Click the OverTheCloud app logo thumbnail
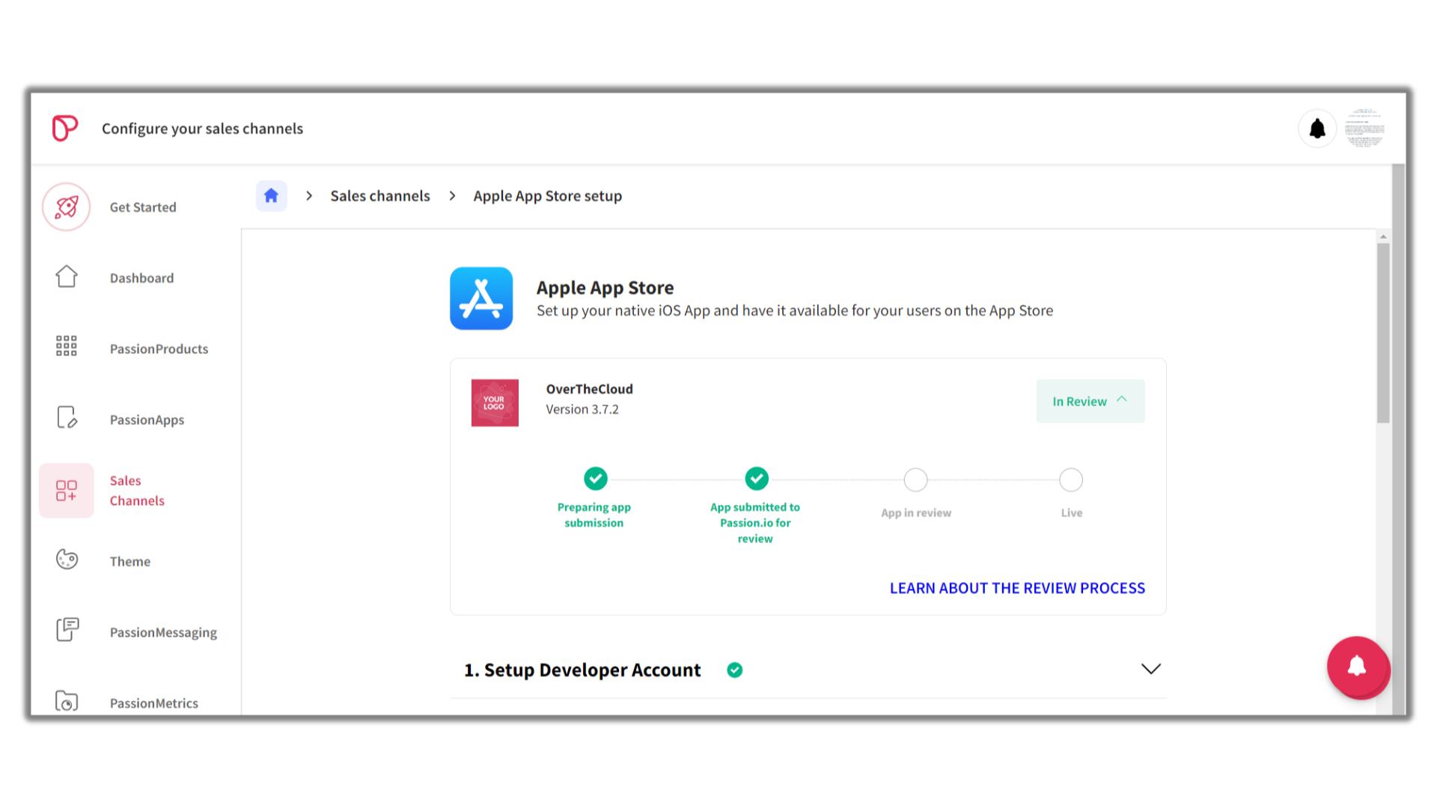This screenshot has height=808, width=1437. (495, 403)
